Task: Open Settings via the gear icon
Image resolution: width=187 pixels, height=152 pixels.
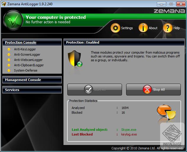Action: [x=115, y=28]
